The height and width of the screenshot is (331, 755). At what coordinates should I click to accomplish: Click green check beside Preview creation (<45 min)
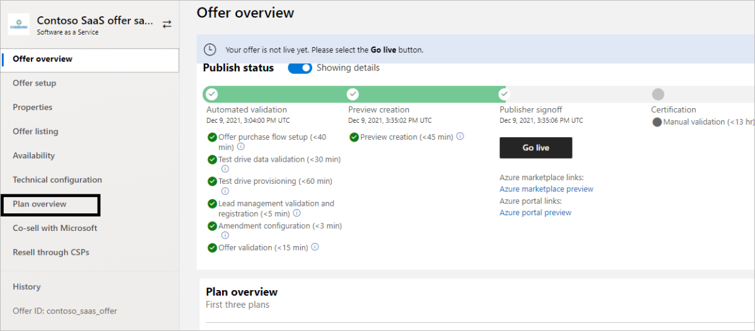[354, 137]
